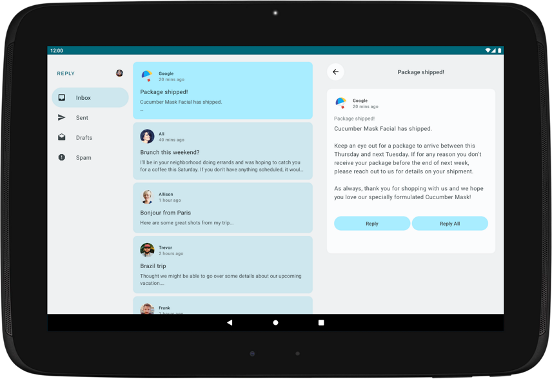Image resolution: width=552 pixels, height=379 pixels.
Task: Open the Drafts folder label
Action: point(84,138)
